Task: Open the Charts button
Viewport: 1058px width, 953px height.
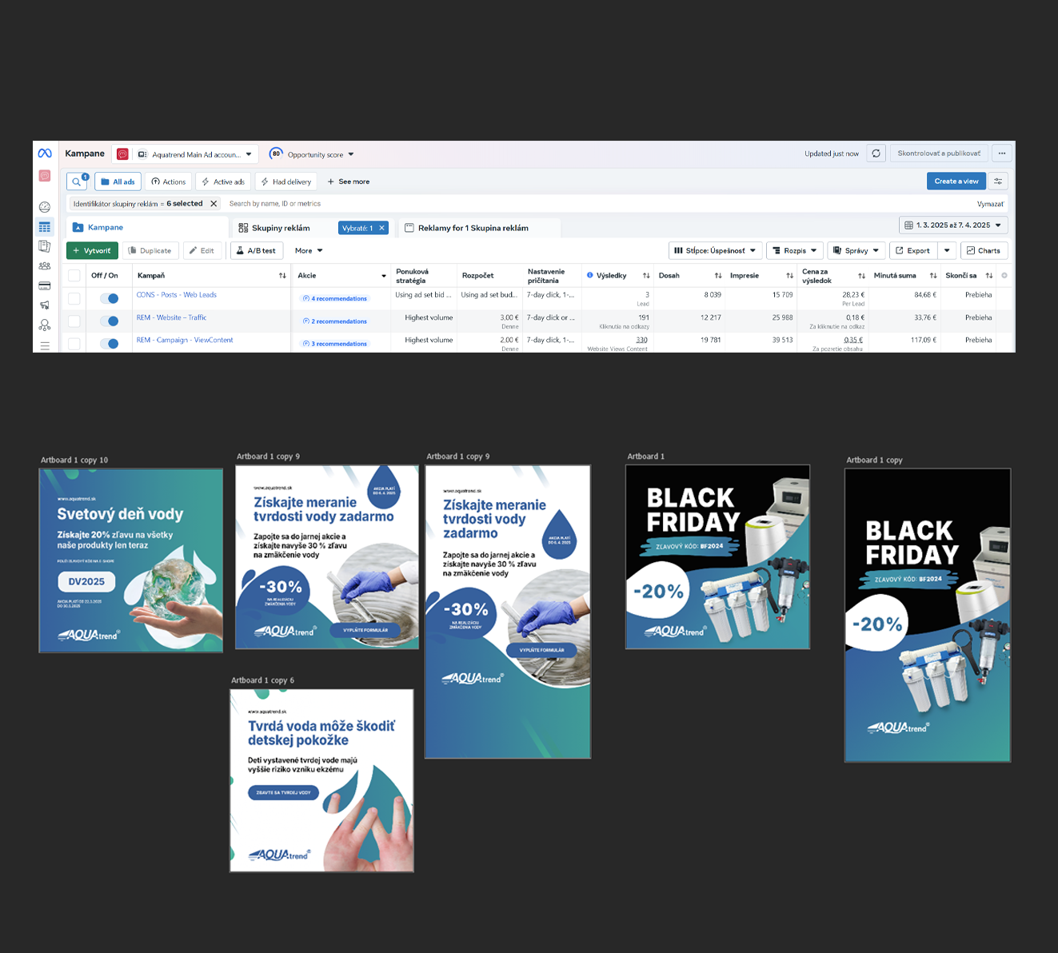Action: 984,251
